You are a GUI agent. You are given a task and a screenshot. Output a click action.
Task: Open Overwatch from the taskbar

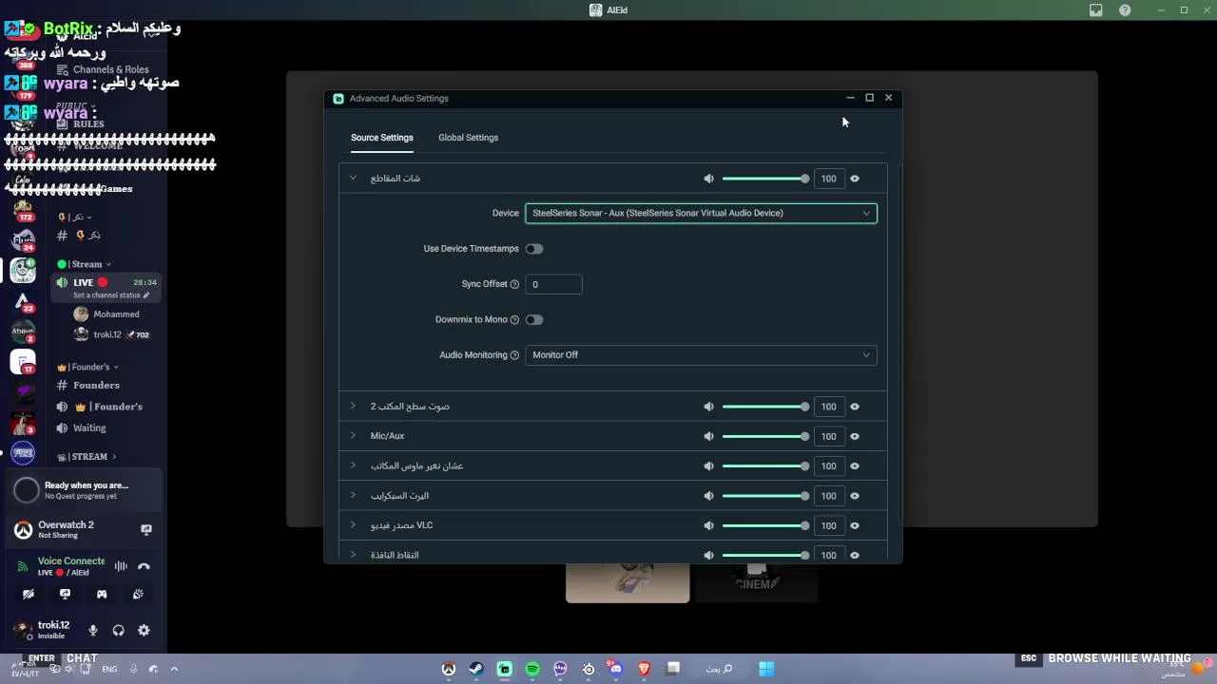[449, 669]
